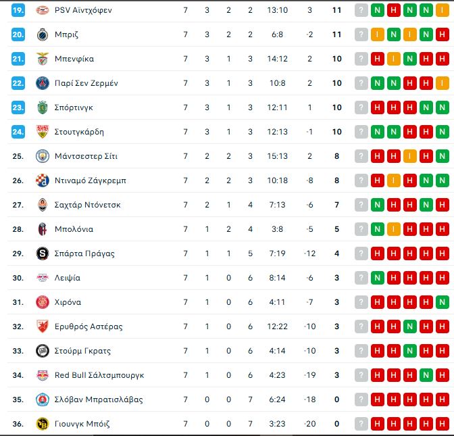Screen dimensions: 454x436
Task: Click the Sparta Prague logo icon
Action: pos(43,253)
